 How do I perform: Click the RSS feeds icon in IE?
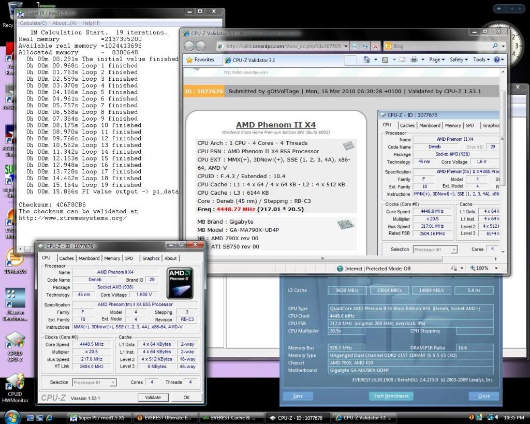pos(385,60)
